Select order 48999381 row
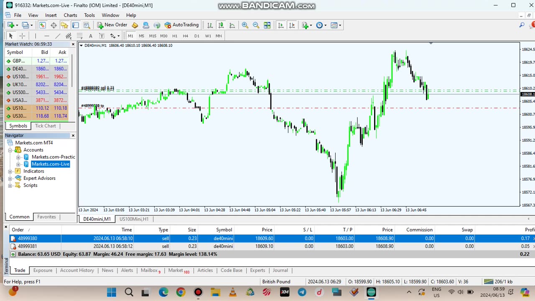 point(272,246)
